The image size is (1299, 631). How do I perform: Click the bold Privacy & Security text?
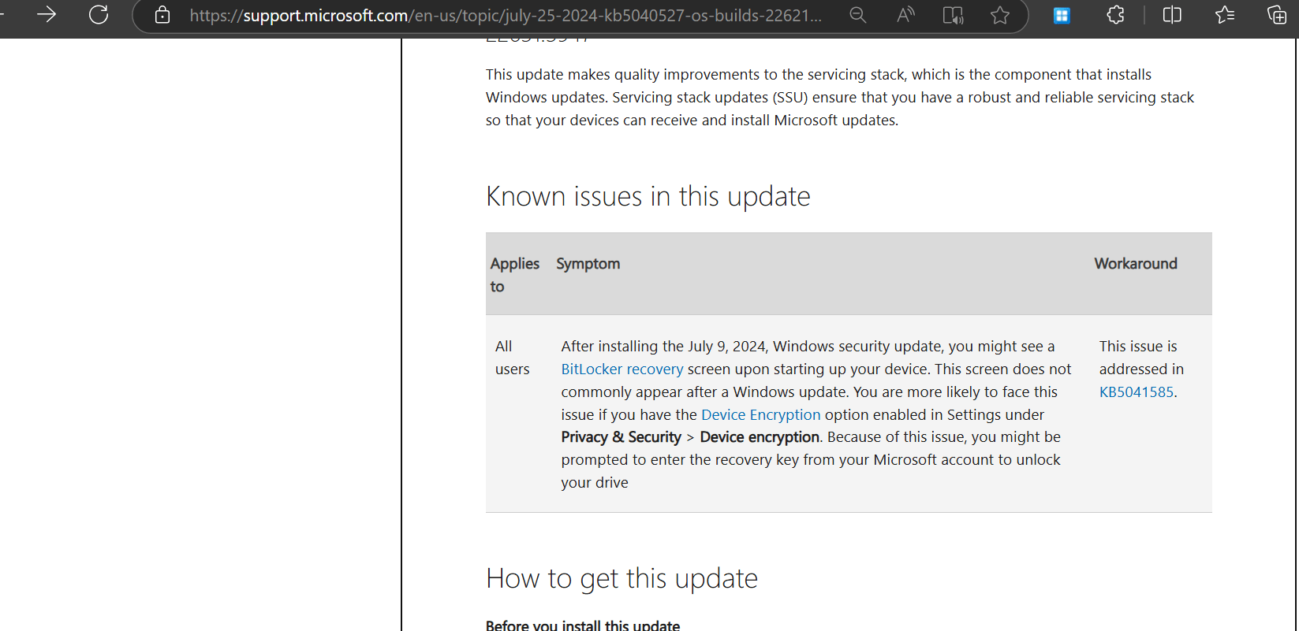(x=622, y=437)
